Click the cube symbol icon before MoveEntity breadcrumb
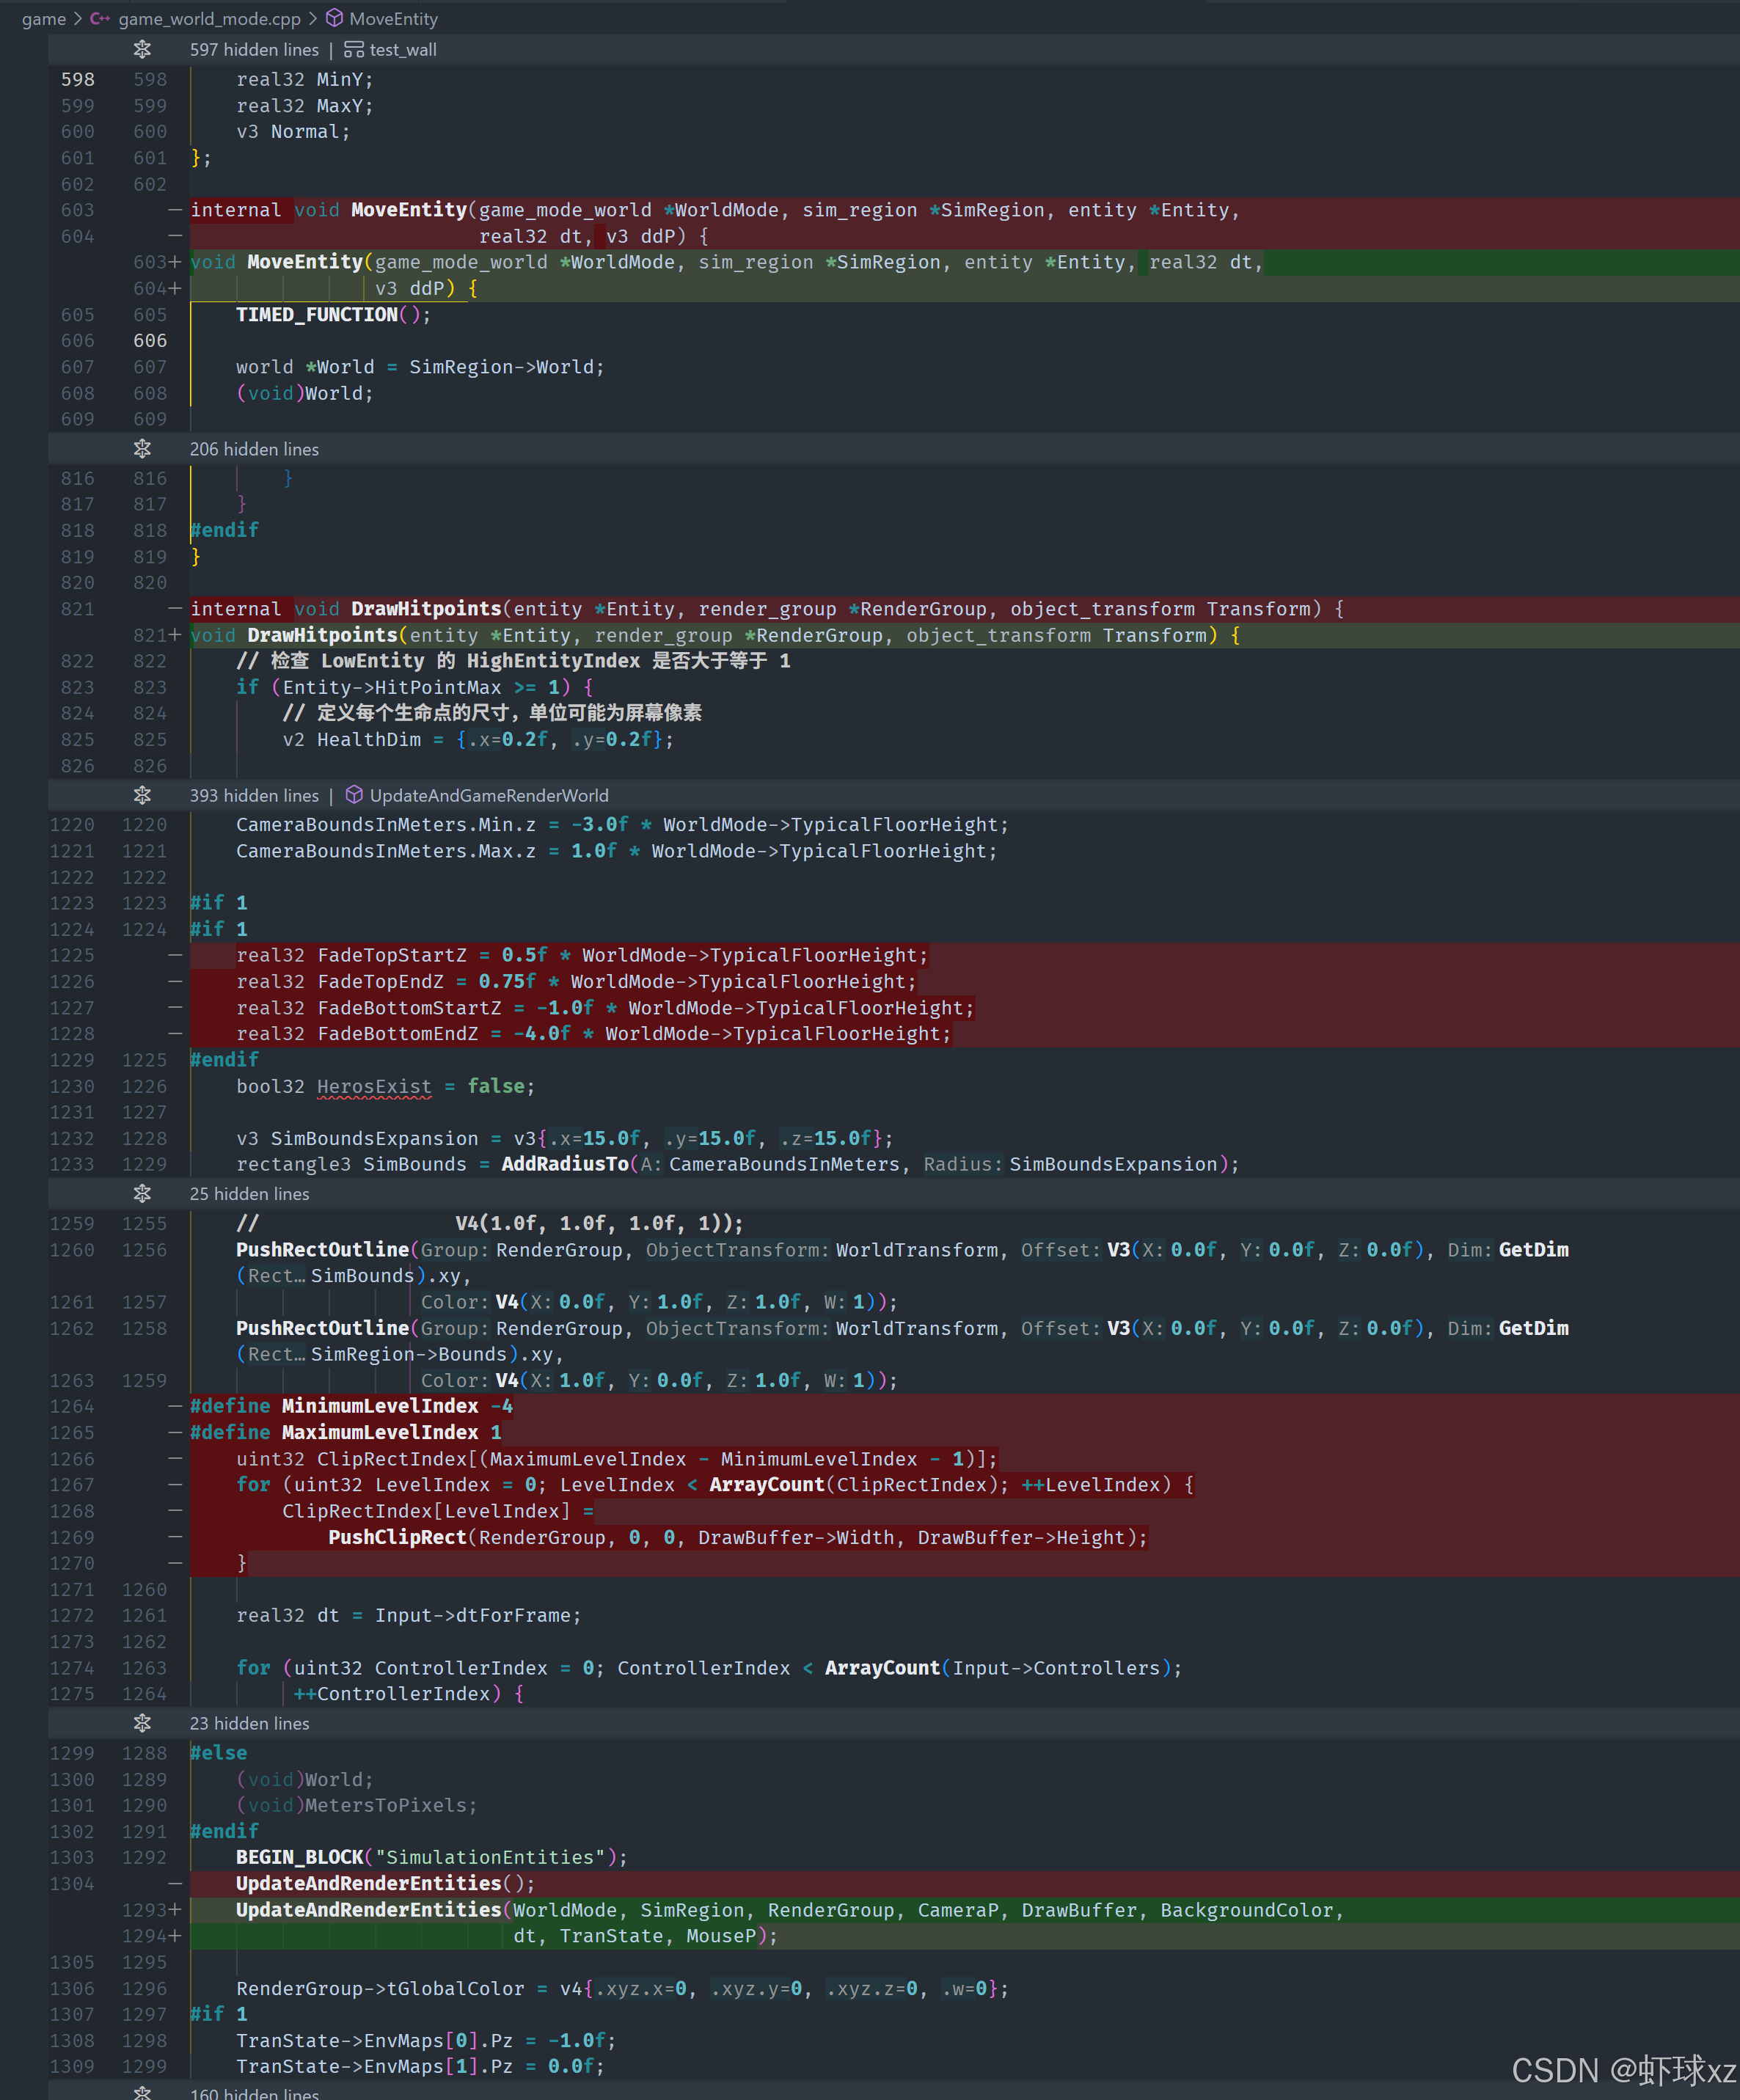 tap(335, 19)
